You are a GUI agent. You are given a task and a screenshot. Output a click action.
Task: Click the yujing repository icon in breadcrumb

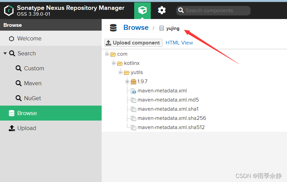click(161, 28)
